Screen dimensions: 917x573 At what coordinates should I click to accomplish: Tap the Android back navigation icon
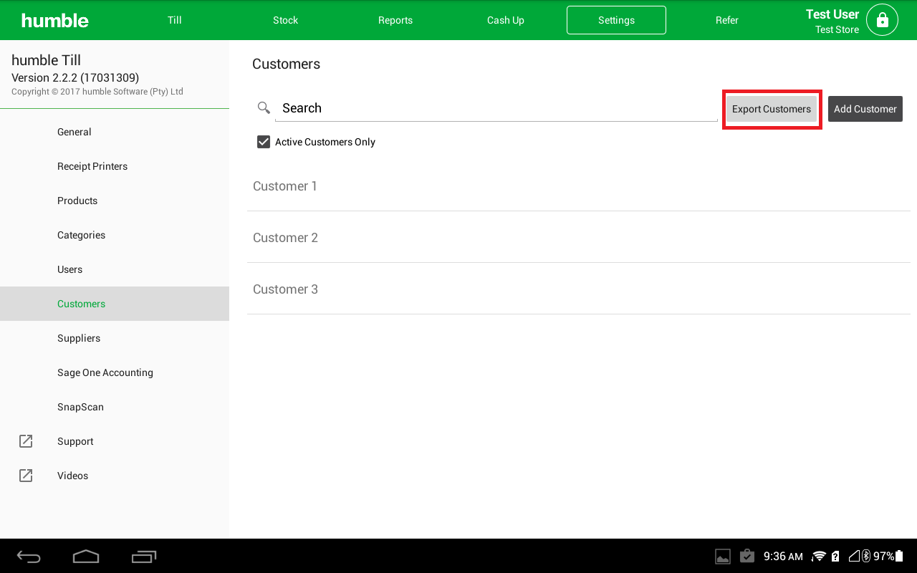(x=29, y=557)
